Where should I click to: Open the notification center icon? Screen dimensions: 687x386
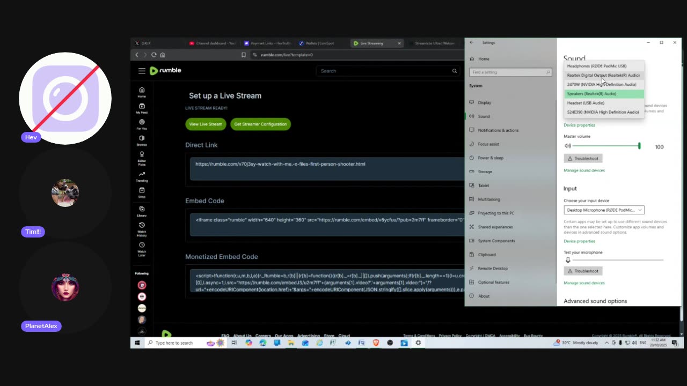(x=675, y=343)
